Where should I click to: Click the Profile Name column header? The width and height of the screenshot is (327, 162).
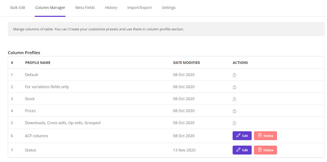click(38, 63)
